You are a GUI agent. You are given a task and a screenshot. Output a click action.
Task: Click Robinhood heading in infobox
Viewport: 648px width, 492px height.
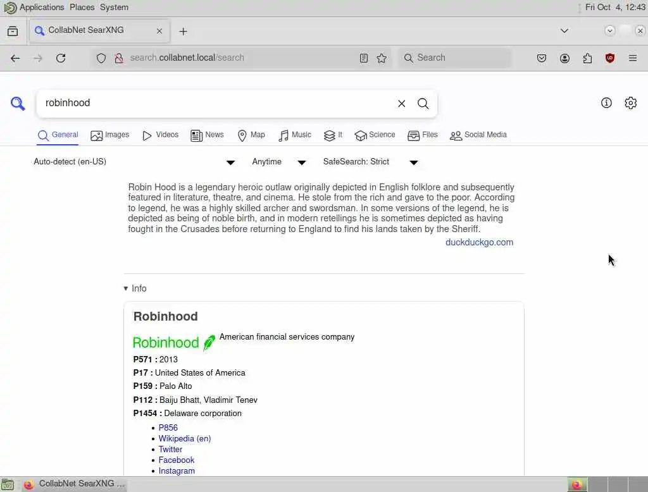(x=165, y=316)
